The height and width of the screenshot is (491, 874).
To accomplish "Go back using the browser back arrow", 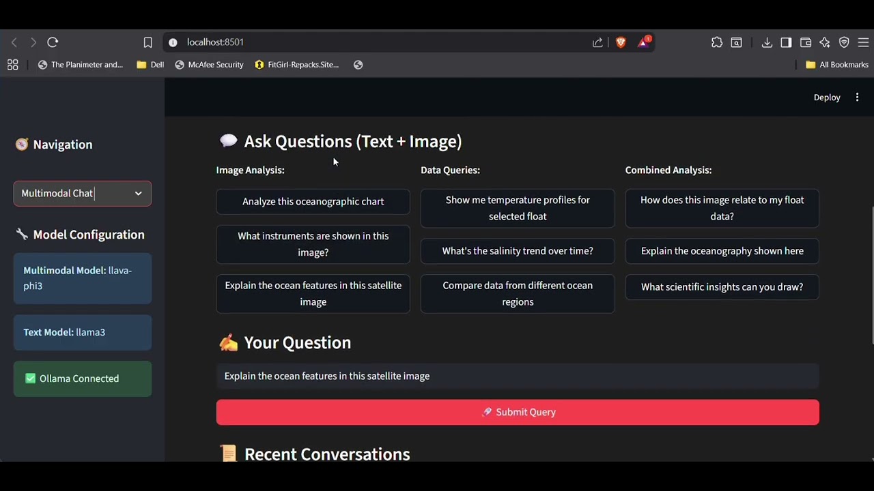I will point(14,42).
